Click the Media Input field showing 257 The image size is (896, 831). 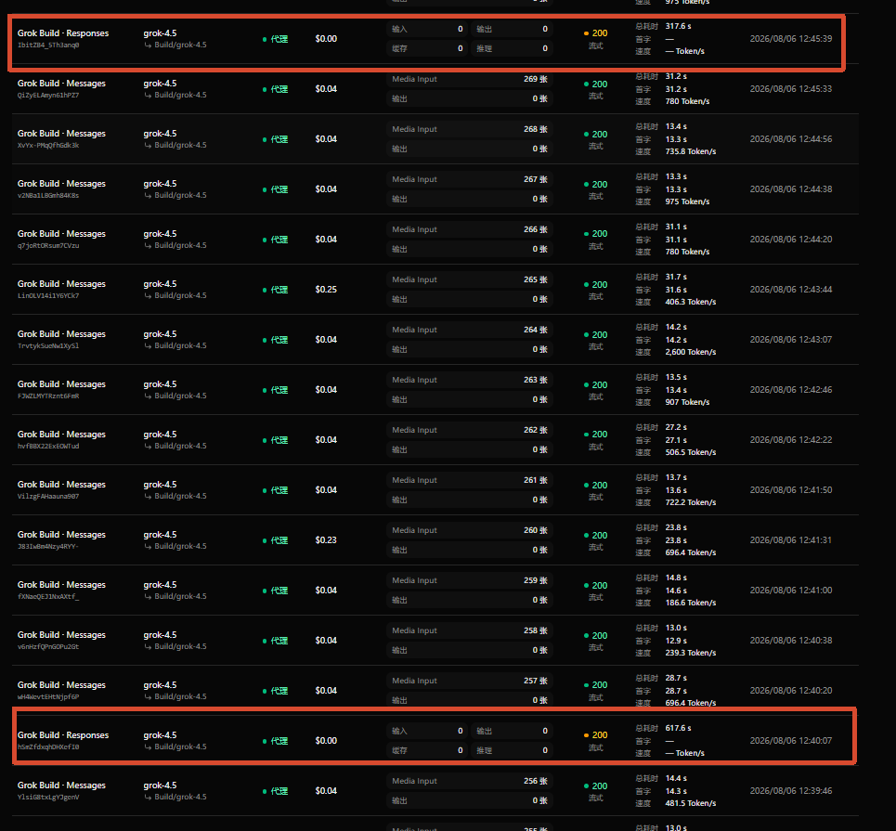point(470,681)
